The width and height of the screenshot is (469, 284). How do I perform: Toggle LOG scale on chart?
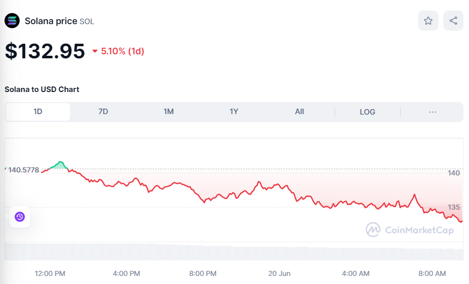pyautogui.click(x=367, y=112)
